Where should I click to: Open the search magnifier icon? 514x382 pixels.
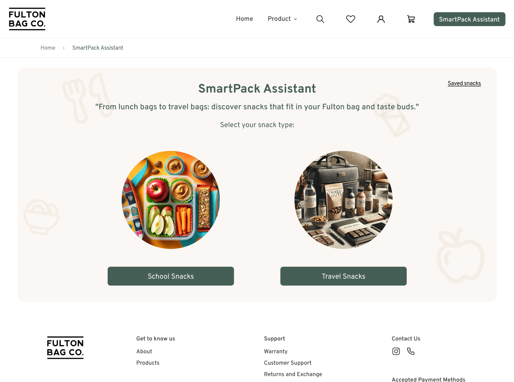320,19
